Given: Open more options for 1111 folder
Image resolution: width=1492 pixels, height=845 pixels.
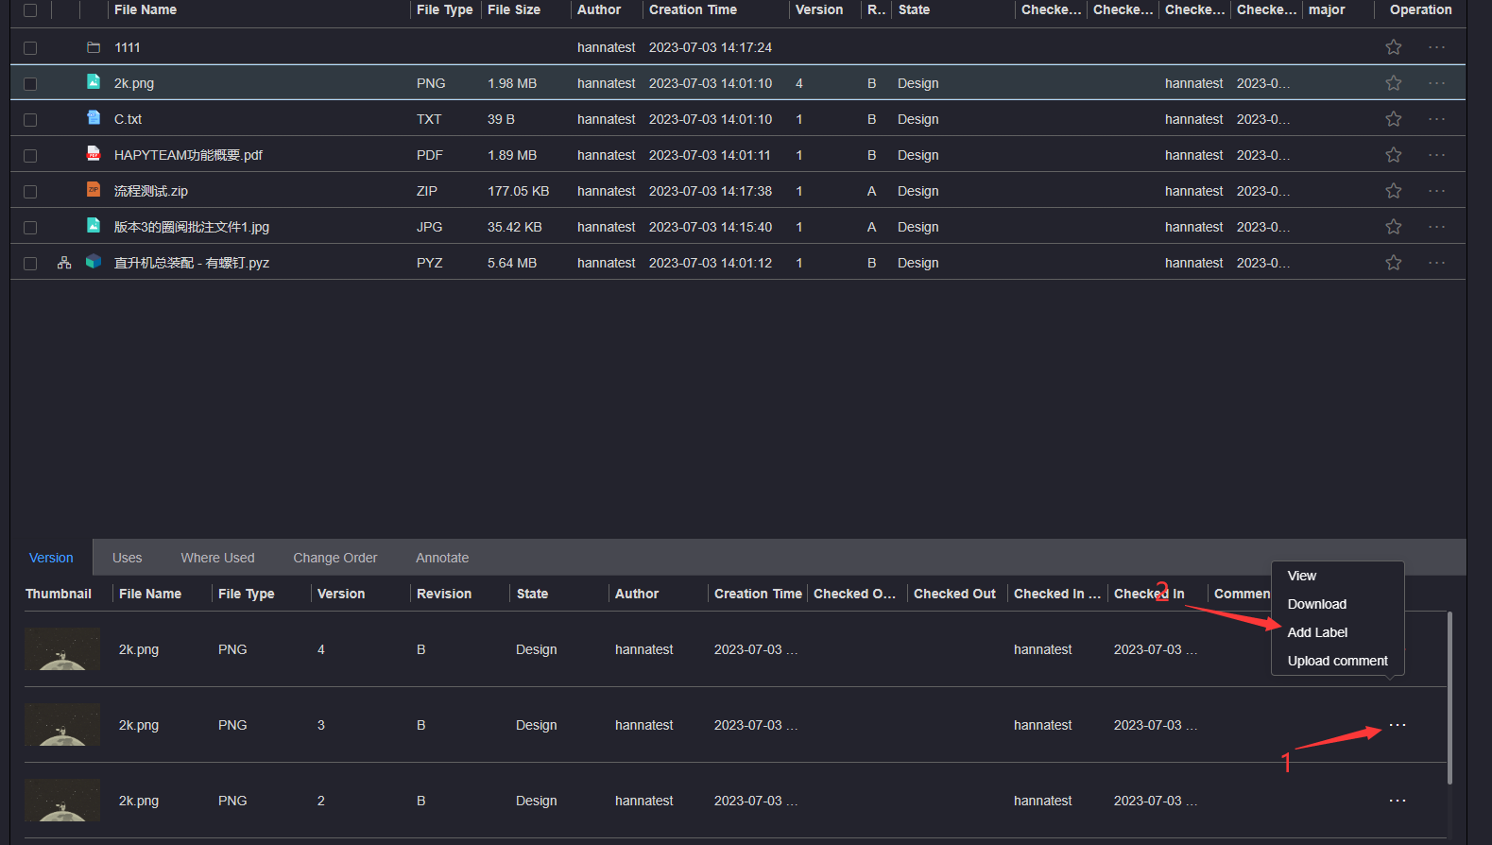Looking at the screenshot, I should 1436,47.
